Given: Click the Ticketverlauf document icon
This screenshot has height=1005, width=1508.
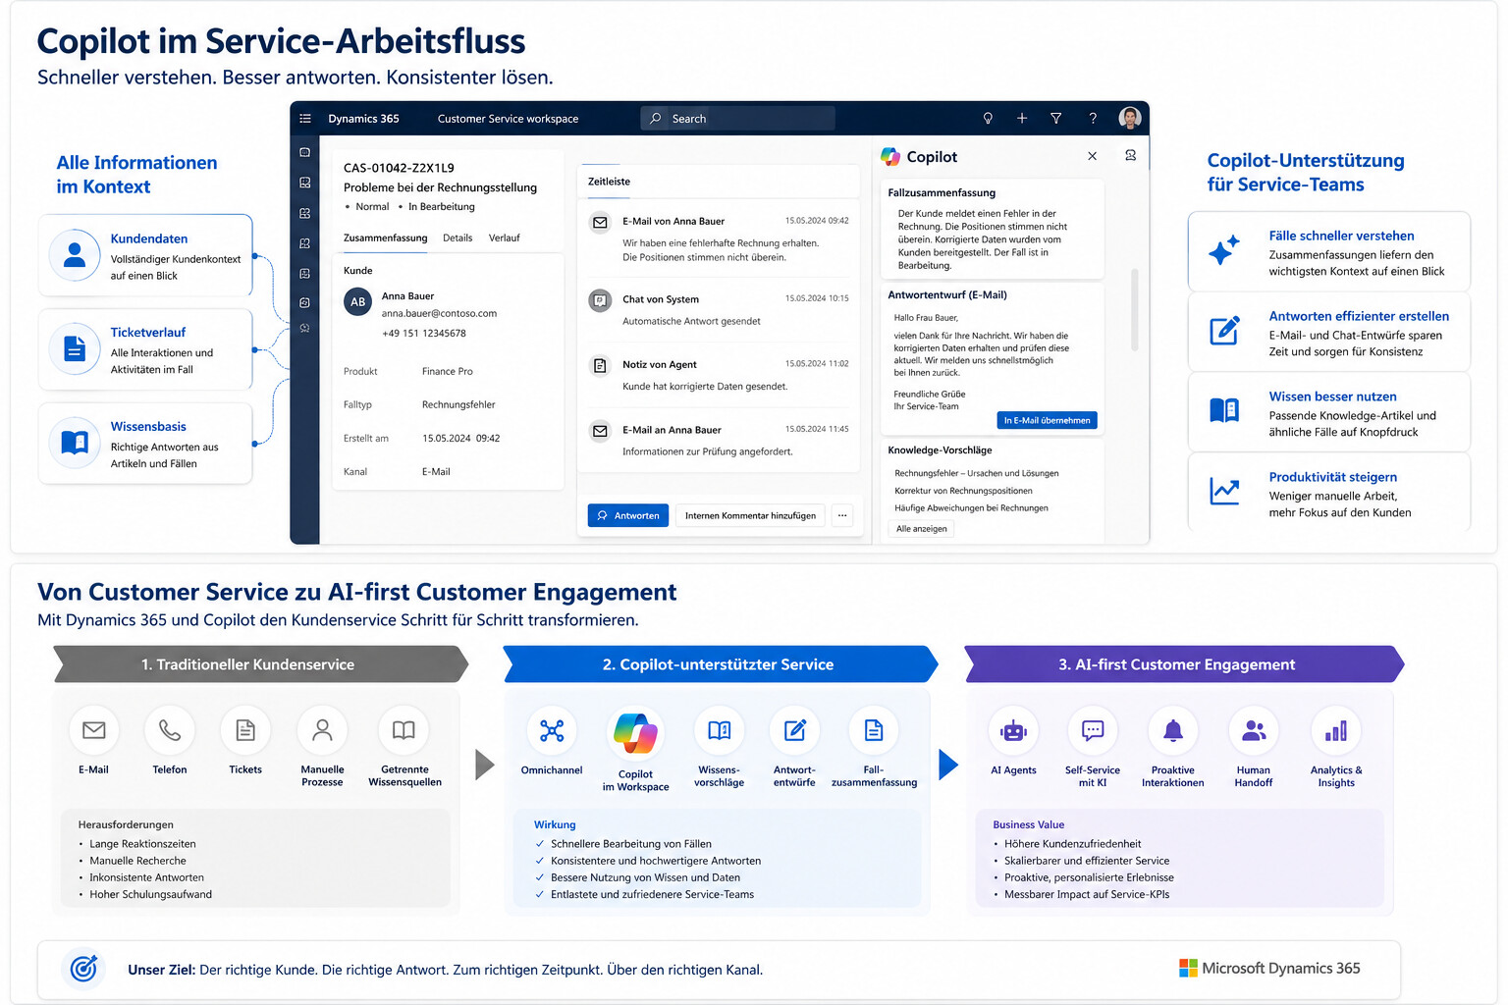Looking at the screenshot, I should (75, 348).
